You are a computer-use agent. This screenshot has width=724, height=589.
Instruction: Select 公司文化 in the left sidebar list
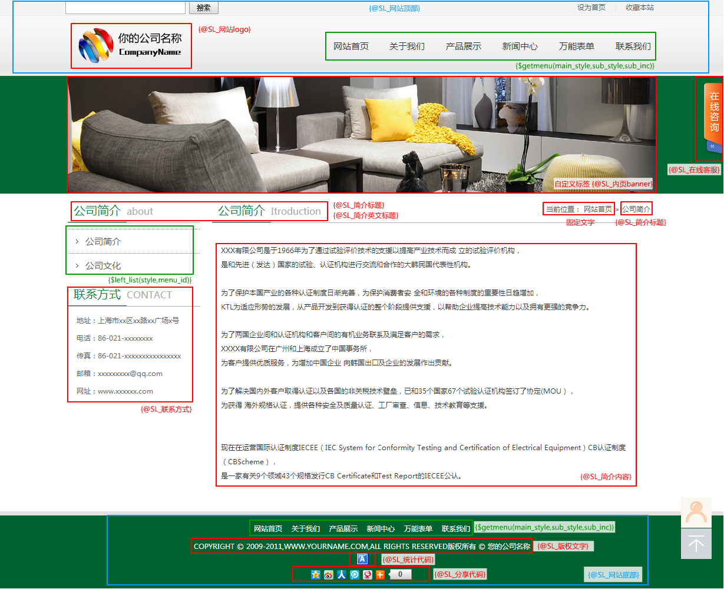(x=103, y=266)
